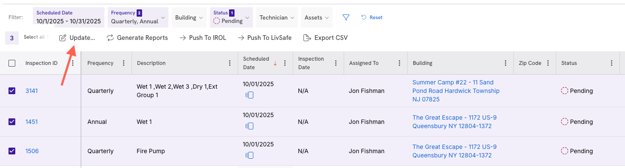
Task: Open Assigned To column options menu
Action: coord(399,63)
